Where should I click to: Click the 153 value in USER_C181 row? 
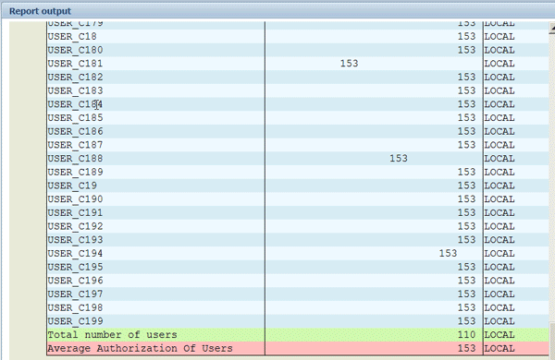[349, 64]
